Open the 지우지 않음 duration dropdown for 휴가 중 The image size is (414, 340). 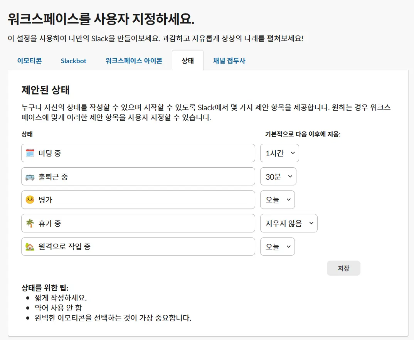pos(289,223)
